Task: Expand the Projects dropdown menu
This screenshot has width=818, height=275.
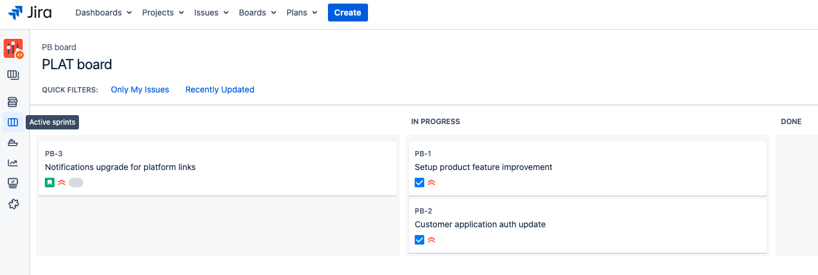Action: tap(163, 13)
